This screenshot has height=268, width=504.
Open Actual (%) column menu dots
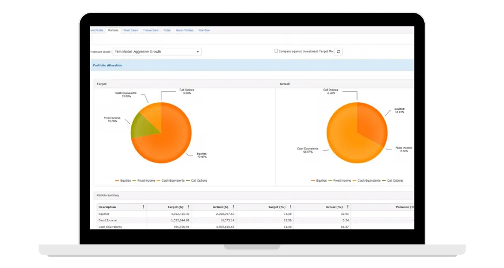tap(348, 207)
